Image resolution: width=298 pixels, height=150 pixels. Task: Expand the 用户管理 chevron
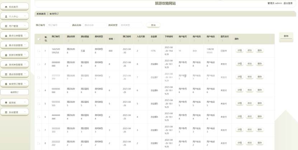(x=25, y=26)
